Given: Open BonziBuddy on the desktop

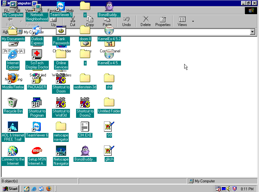Looking at the screenshot, I should 85,150.
